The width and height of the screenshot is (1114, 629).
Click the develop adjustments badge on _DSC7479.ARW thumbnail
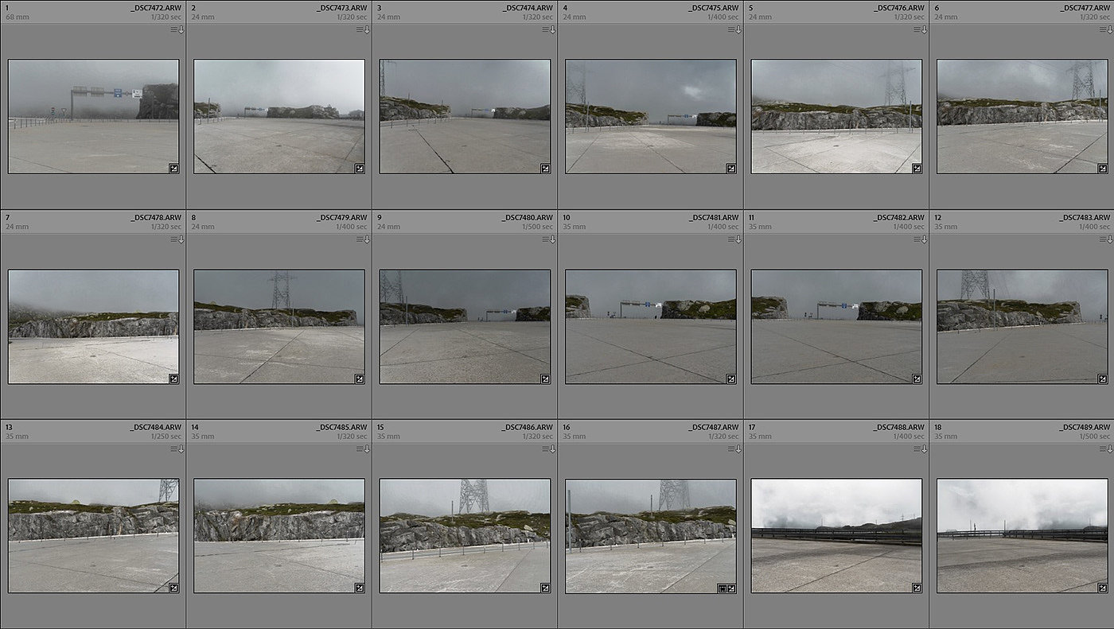pos(360,379)
